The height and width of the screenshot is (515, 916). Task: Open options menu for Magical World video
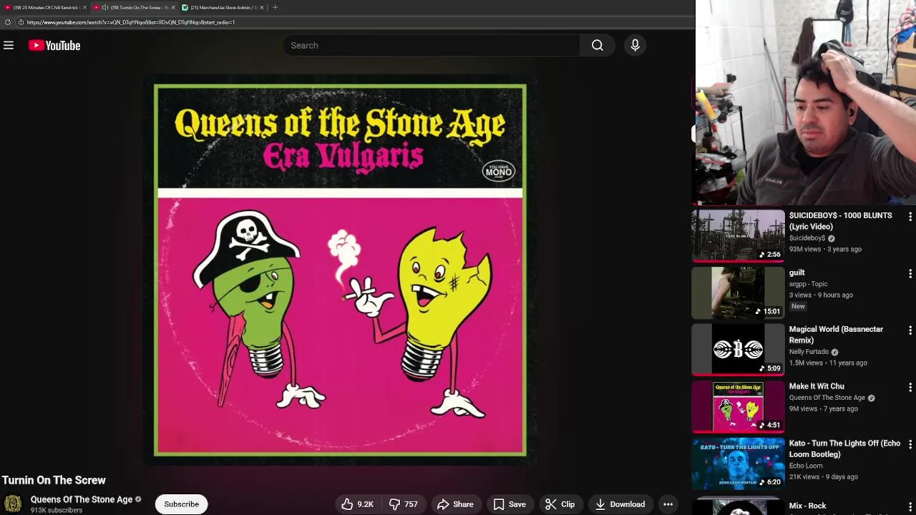pyautogui.click(x=910, y=330)
